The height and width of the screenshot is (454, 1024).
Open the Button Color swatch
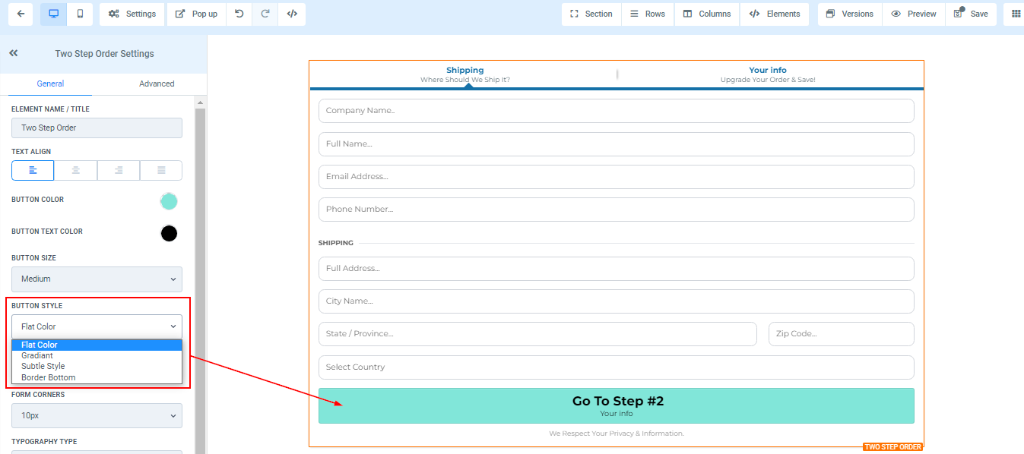tap(169, 201)
